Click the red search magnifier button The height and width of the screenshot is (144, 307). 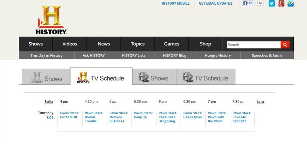(x=285, y=45)
